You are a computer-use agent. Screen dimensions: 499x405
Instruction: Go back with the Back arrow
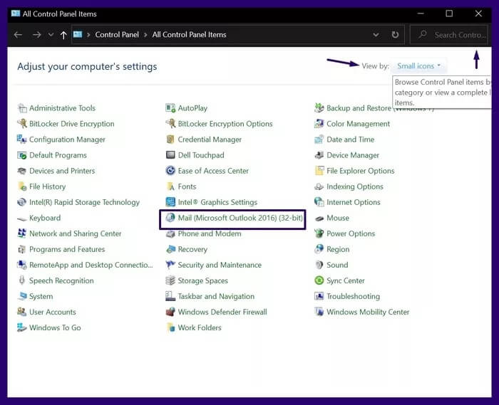[18, 35]
